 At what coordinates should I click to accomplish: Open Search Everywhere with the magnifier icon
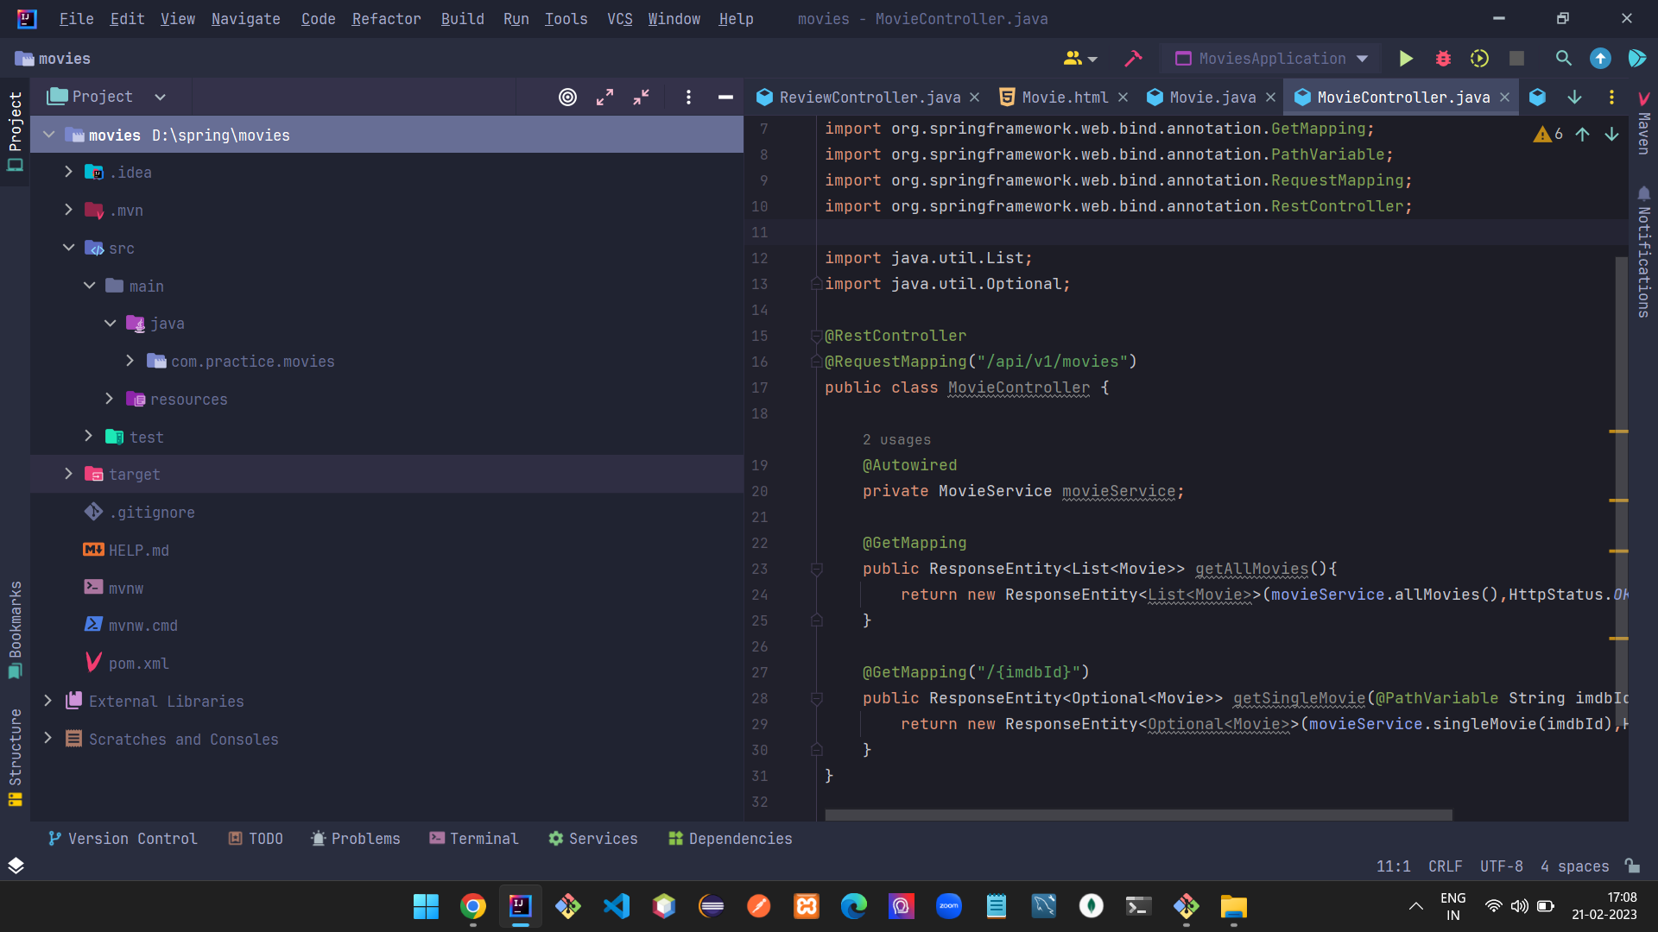(1563, 58)
